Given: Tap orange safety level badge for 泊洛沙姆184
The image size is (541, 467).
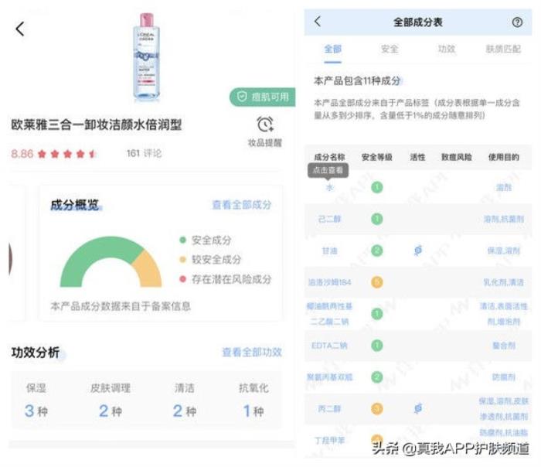Looking at the screenshot, I should (x=377, y=282).
